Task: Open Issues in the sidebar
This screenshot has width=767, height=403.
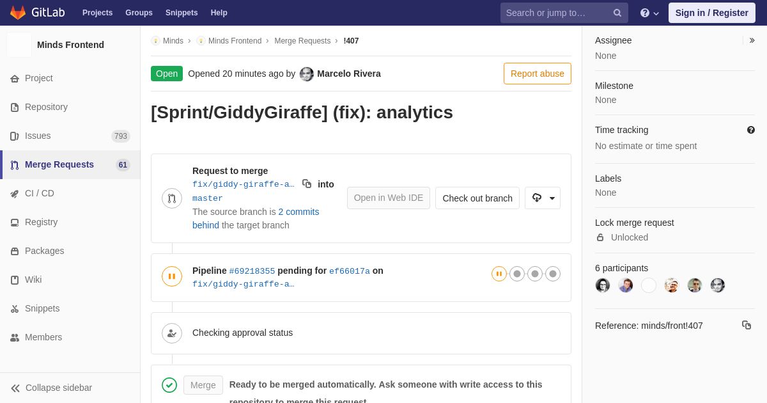Action: click(70, 136)
